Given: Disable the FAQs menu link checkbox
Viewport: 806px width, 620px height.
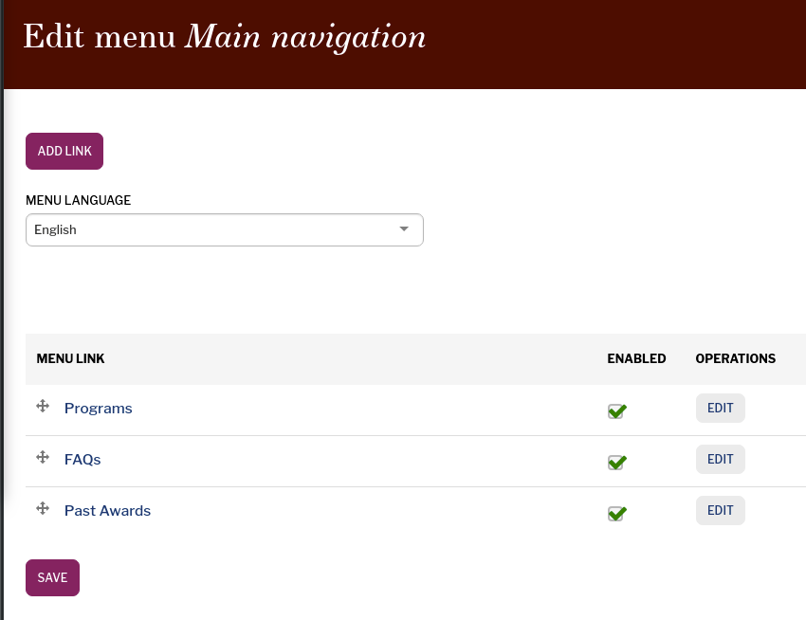Looking at the screenshot, I should tap(616, 462).
